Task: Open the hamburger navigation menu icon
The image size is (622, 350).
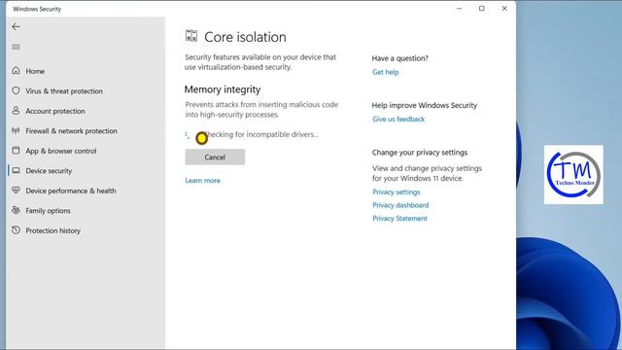Action: pos(16,47)
